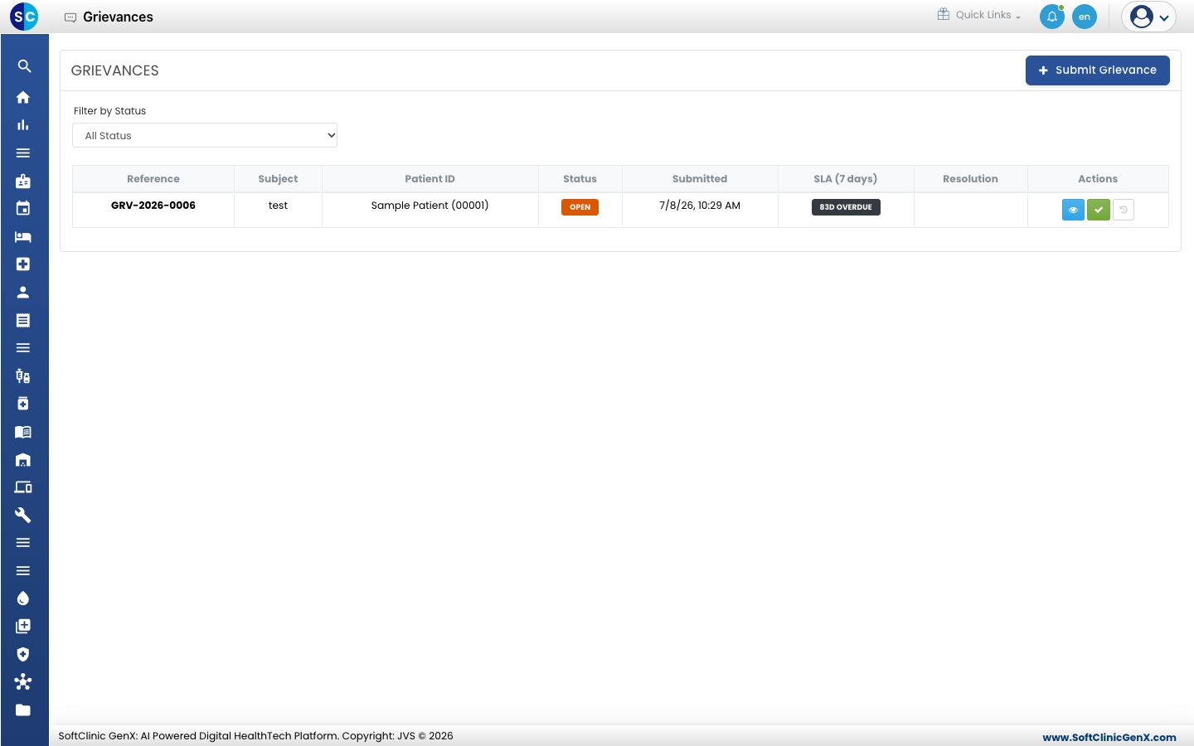Open the wrench icon in sidebar

click(x=23, y=516)
